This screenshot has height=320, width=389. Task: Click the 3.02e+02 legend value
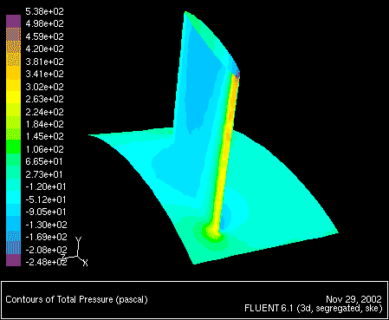pyautogui.click(x=44, y=87)
